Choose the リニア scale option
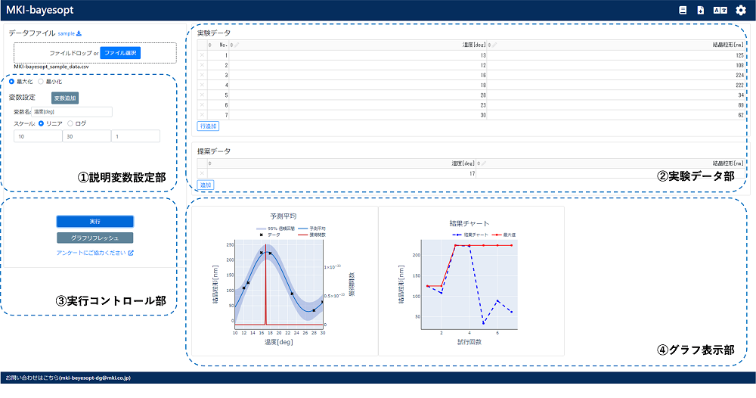Screen dimensions: 756x398 click(41, 123)
